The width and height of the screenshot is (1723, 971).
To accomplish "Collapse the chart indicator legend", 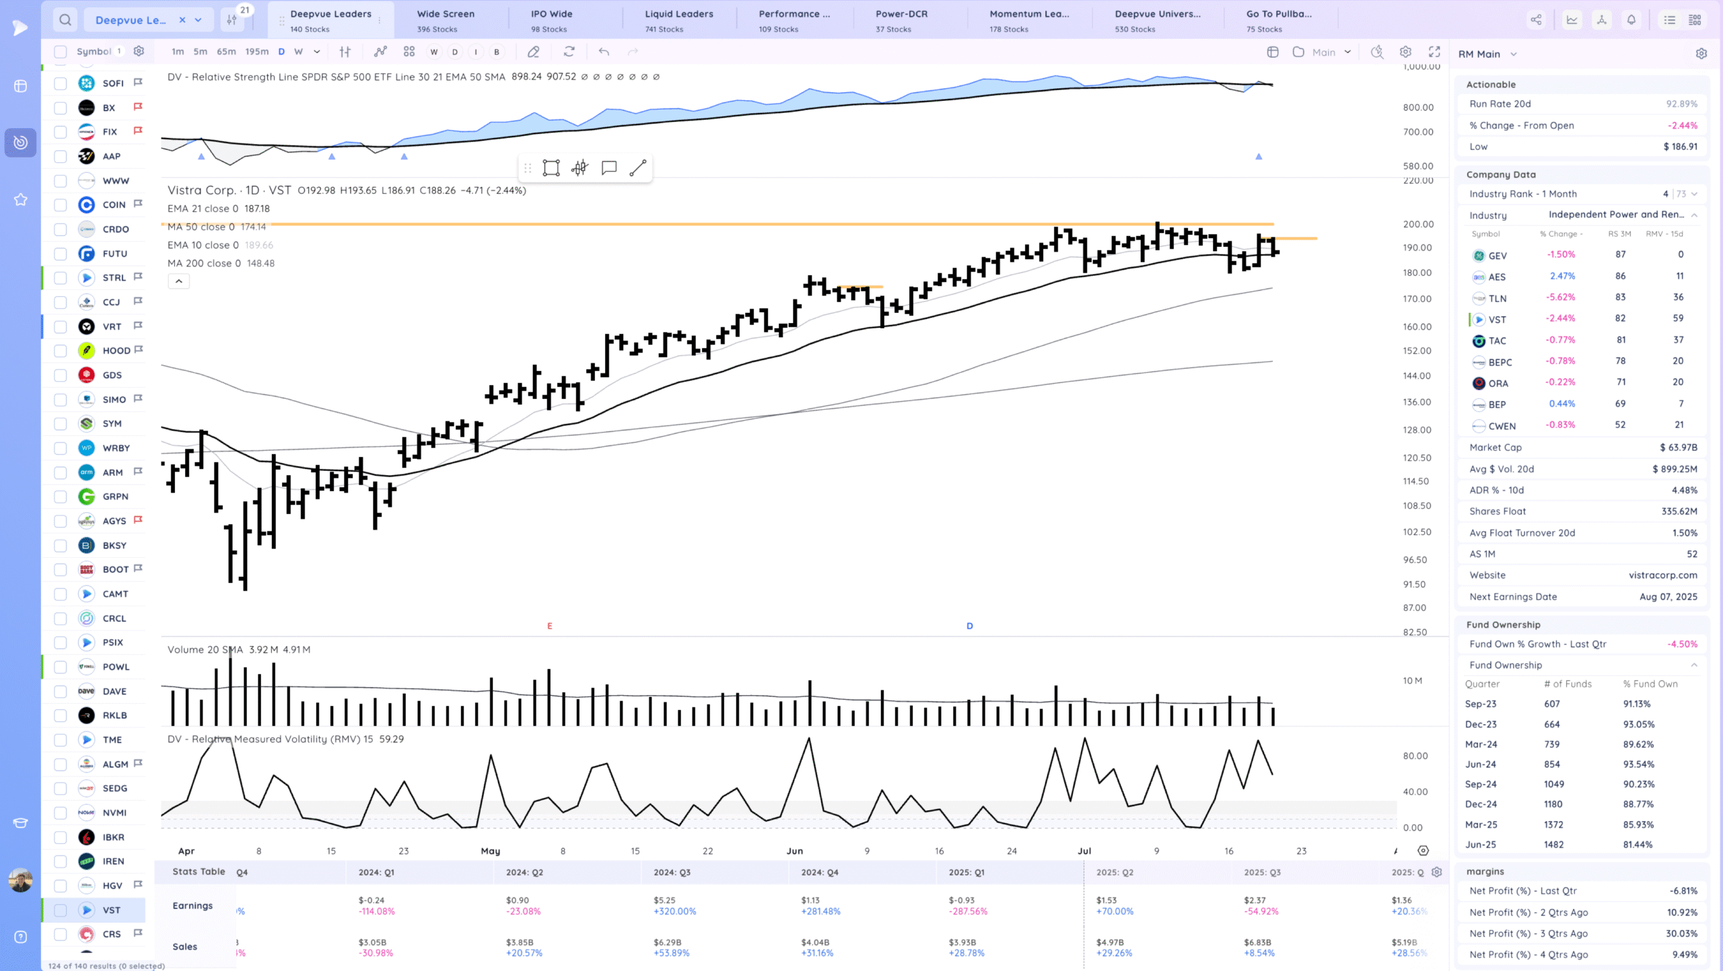I will point(178,281).
